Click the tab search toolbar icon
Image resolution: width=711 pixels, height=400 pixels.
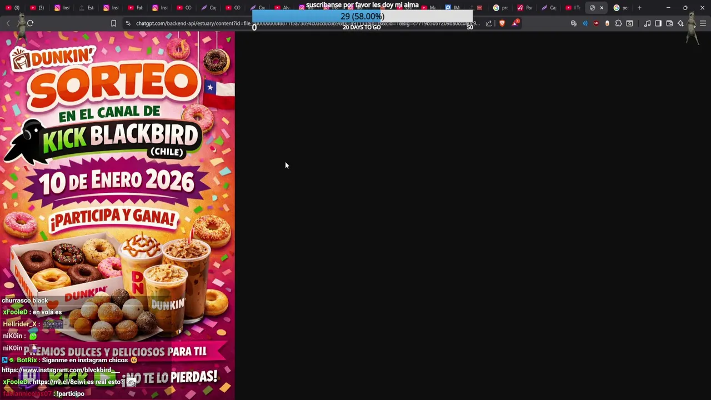(x=629, y=23)
